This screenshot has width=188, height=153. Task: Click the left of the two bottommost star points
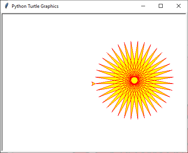pyautogui.click(x=131, y=119)
